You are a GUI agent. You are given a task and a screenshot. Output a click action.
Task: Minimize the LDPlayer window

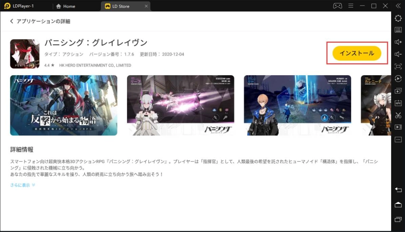362,6
